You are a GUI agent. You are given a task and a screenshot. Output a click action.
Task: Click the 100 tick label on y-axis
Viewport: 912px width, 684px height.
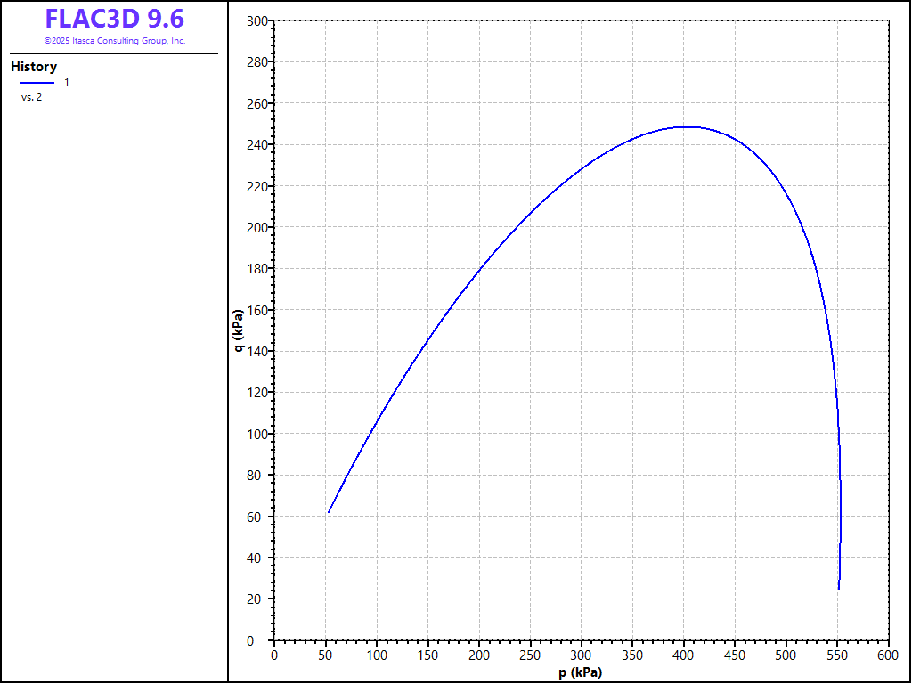point(256,434)
